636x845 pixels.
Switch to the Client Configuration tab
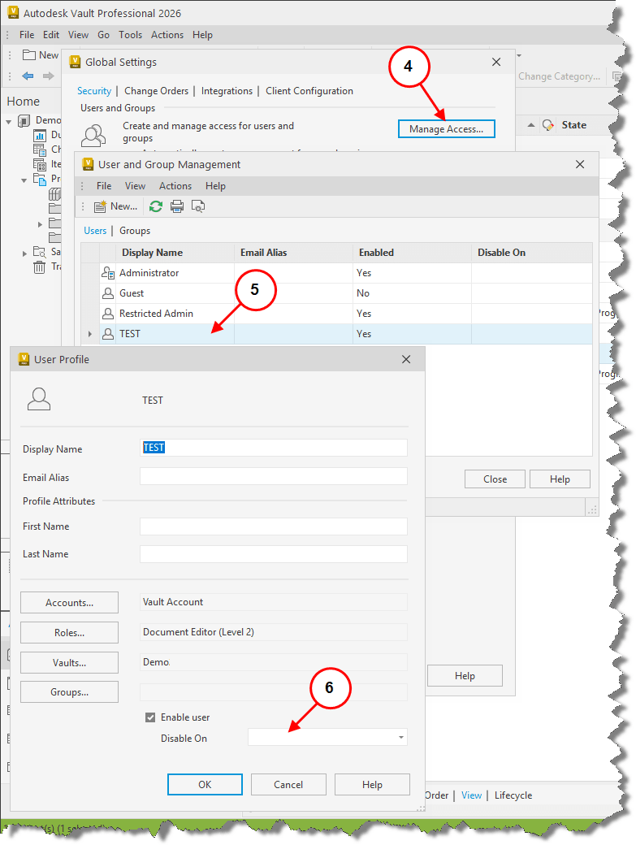[x=309, y=91]
